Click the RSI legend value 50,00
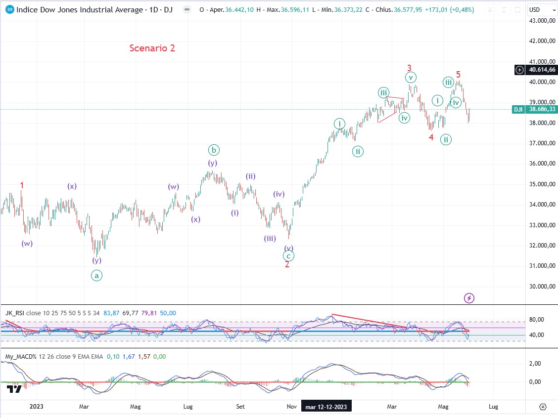 pyautogui.click(x=168, y=313)
